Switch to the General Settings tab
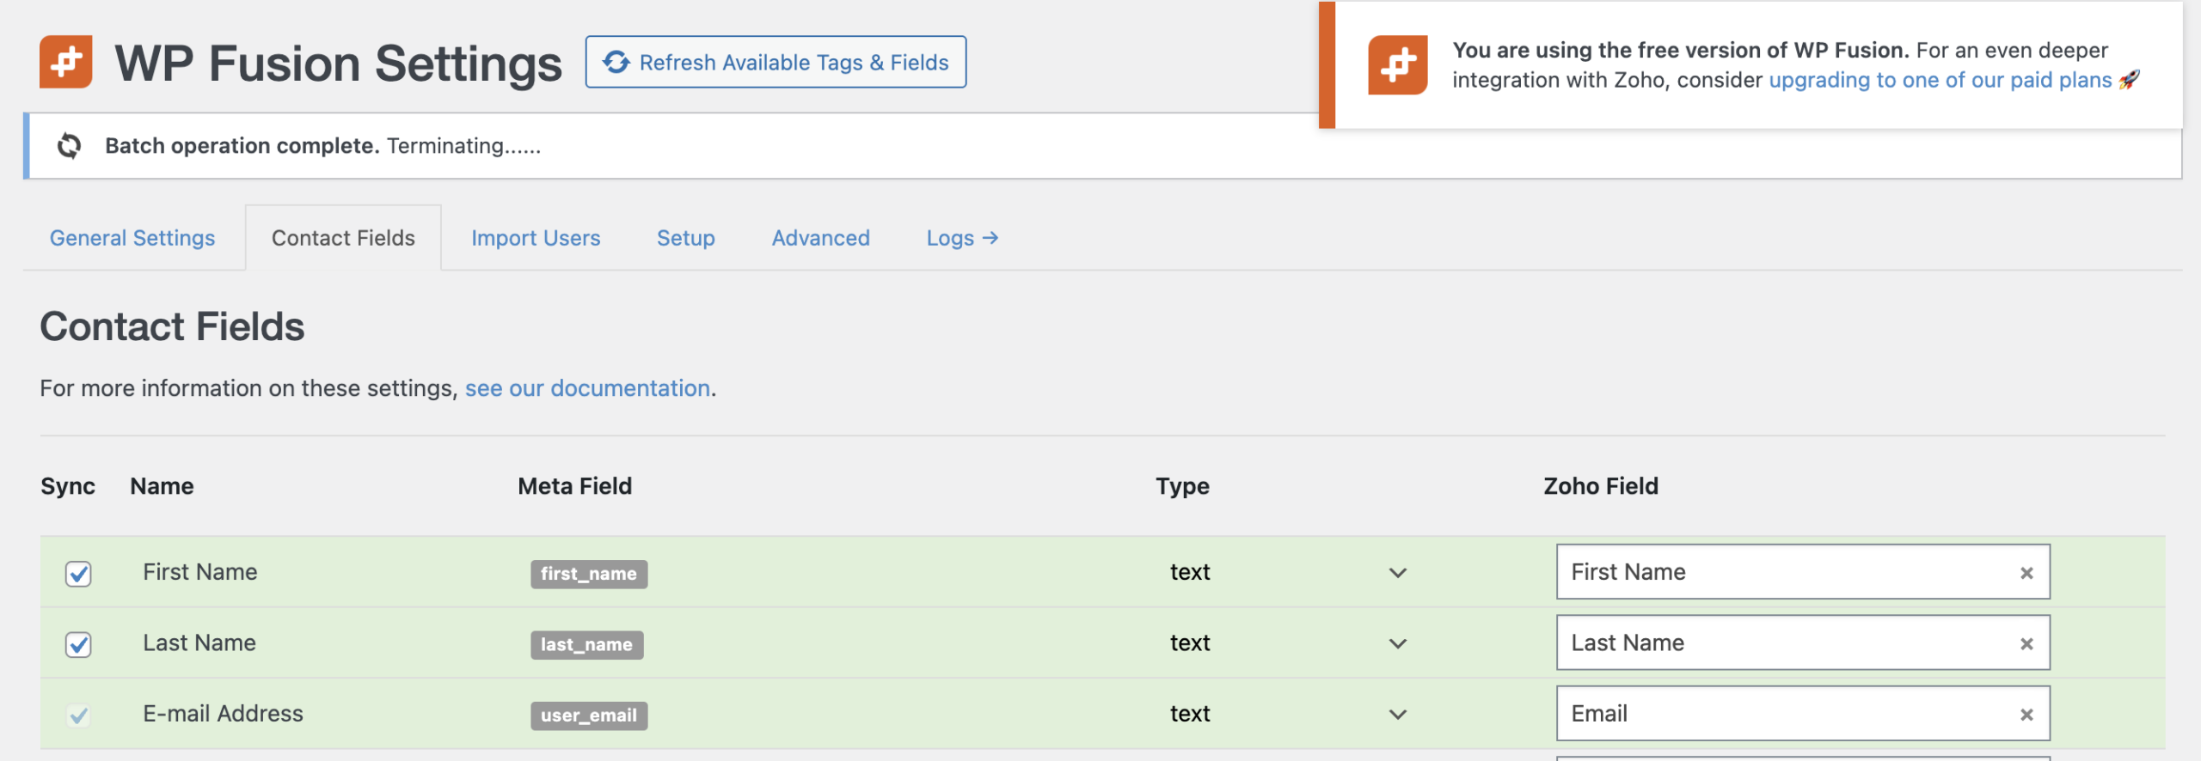 132,238
